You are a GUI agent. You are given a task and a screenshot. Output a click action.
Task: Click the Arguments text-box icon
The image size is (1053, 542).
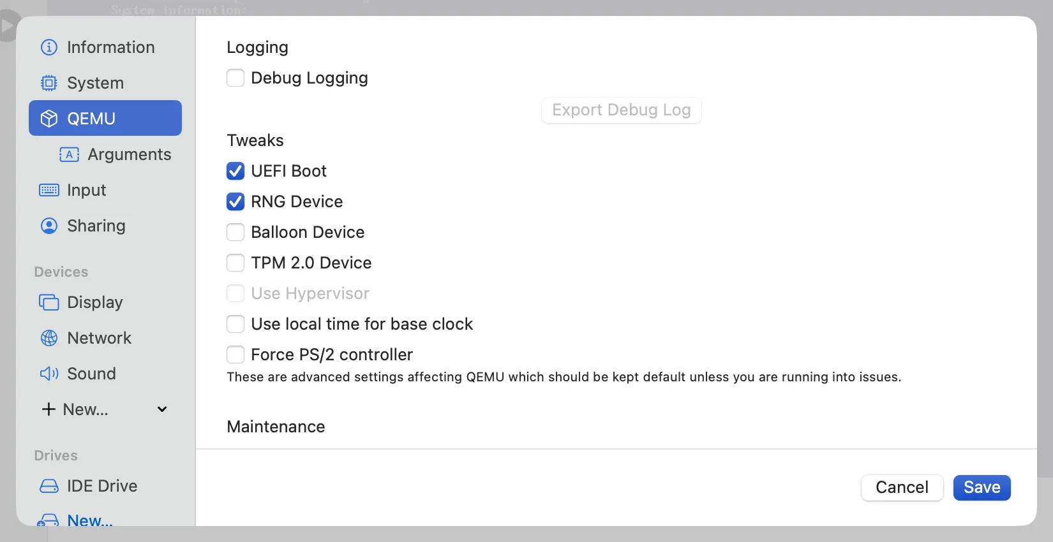70,154
